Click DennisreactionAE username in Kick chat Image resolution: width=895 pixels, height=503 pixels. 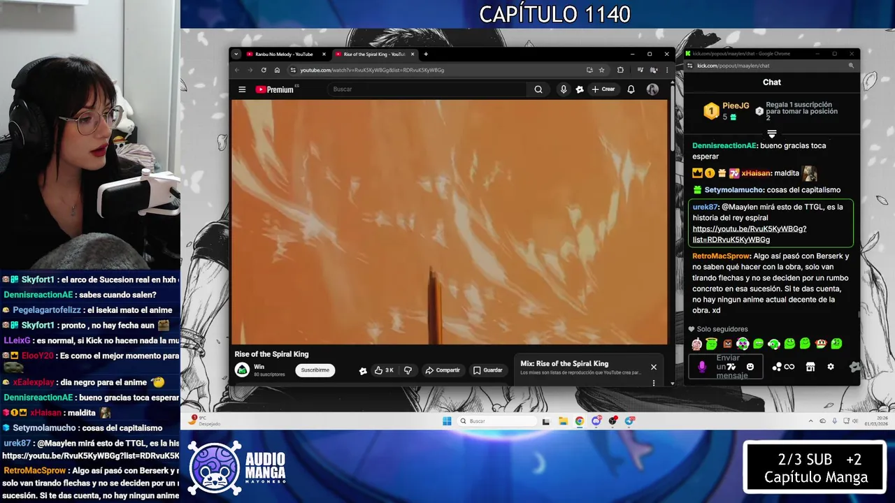point(724,146)
